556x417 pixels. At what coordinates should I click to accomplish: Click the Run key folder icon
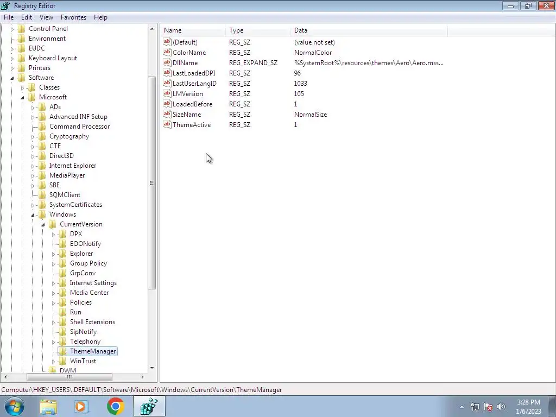pyautogui.click(x=63, y=312)
